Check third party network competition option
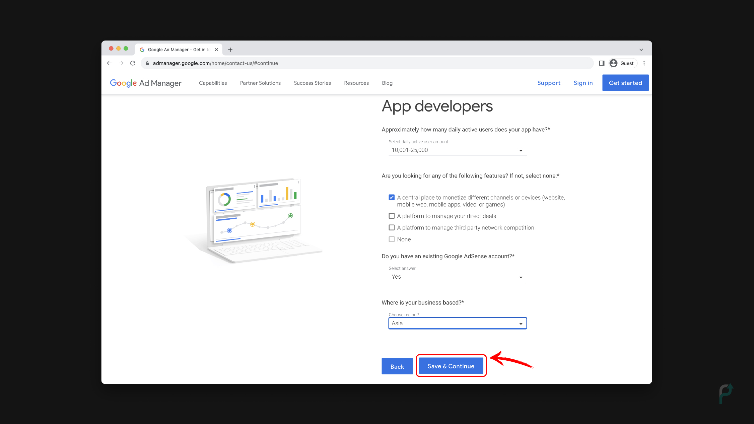The width and height of the screenshot is (754, 424). (391, 228)
